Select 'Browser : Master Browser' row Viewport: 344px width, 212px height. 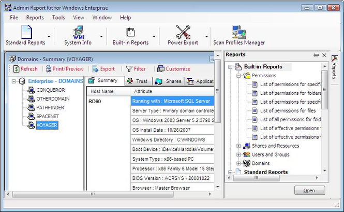(x=172, y=188)
